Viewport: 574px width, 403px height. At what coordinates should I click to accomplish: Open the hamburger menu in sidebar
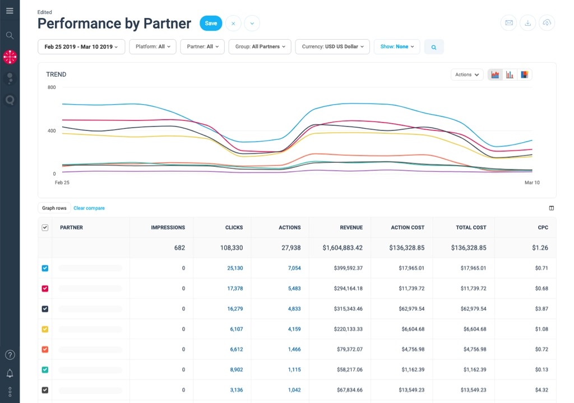coord(10,11)
